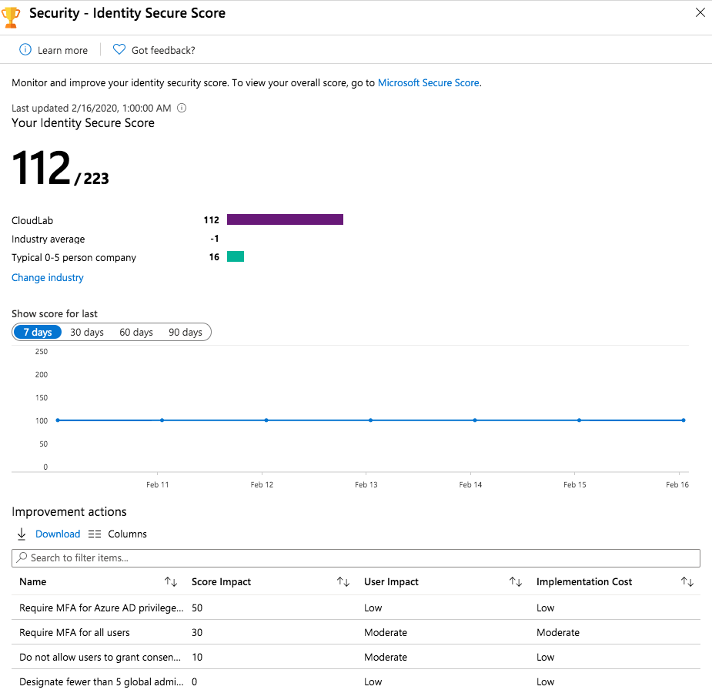Click the Improvement actions heading
This screenshot has width=712, height=693.
tap(69, 512)
